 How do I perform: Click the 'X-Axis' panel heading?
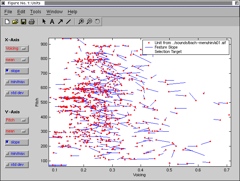point(12,40)
